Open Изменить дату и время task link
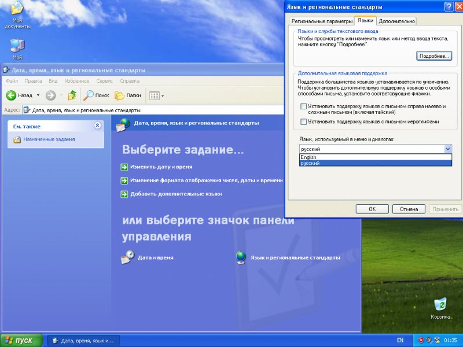The width and height of the screenshot is (463, 347). point(161,167)
